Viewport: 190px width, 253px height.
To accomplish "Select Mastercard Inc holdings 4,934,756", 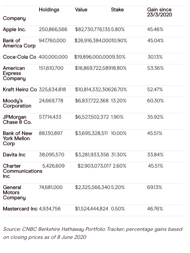I will 50,209.
